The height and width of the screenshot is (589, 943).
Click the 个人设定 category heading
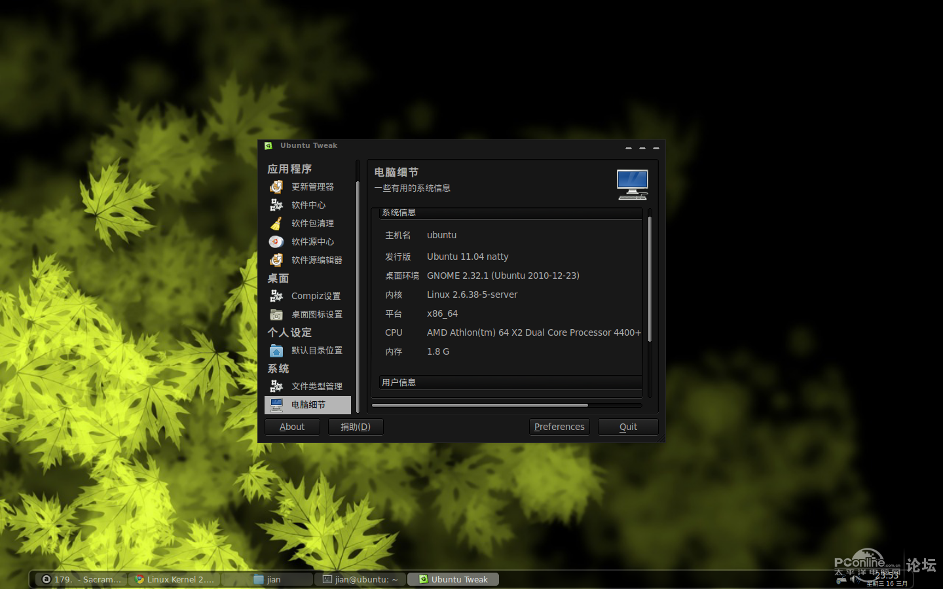[289, 332]
